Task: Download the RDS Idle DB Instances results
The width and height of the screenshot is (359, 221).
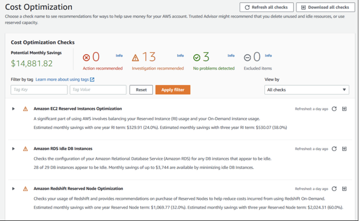Action: coord(344,149)
